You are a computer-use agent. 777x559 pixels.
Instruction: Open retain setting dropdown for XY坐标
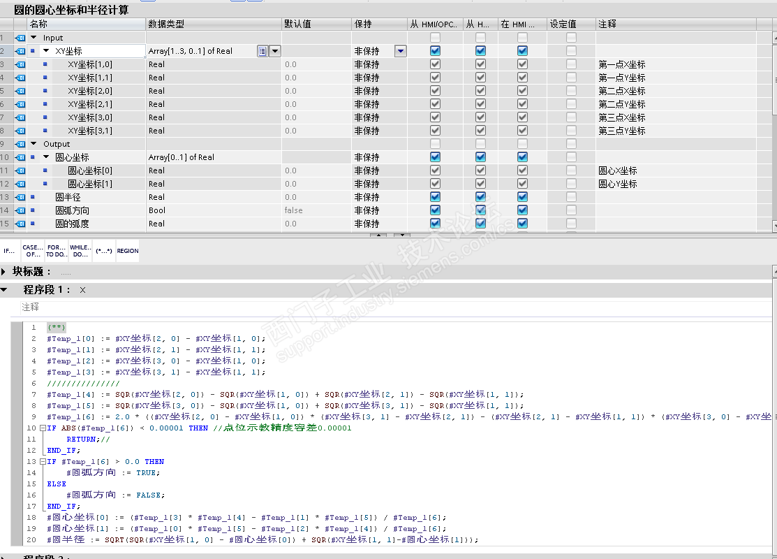(401, 51)
